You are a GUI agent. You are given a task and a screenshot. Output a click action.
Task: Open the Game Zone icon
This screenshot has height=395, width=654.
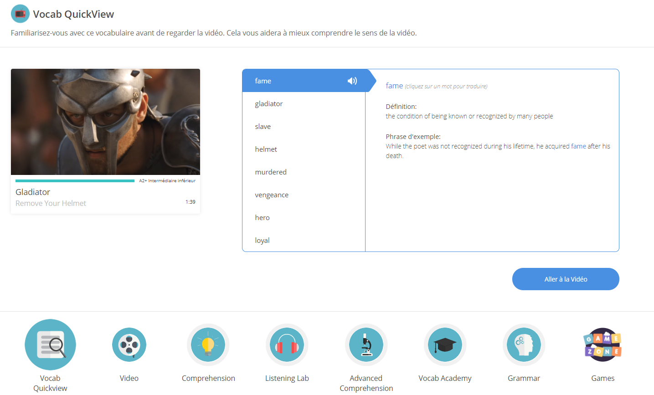(x=603, y=345)
